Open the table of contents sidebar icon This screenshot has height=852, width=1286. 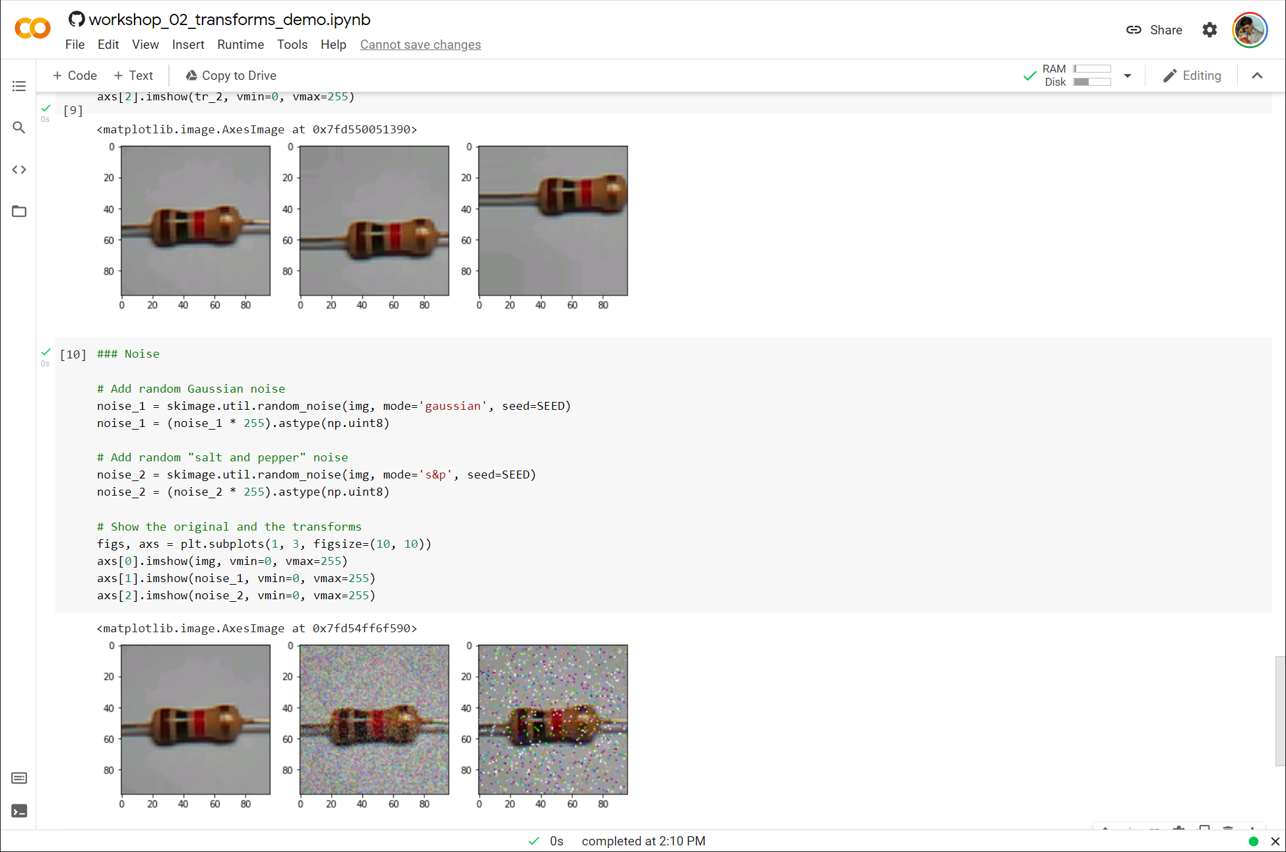pyautogui.click(x=19, y=86)
